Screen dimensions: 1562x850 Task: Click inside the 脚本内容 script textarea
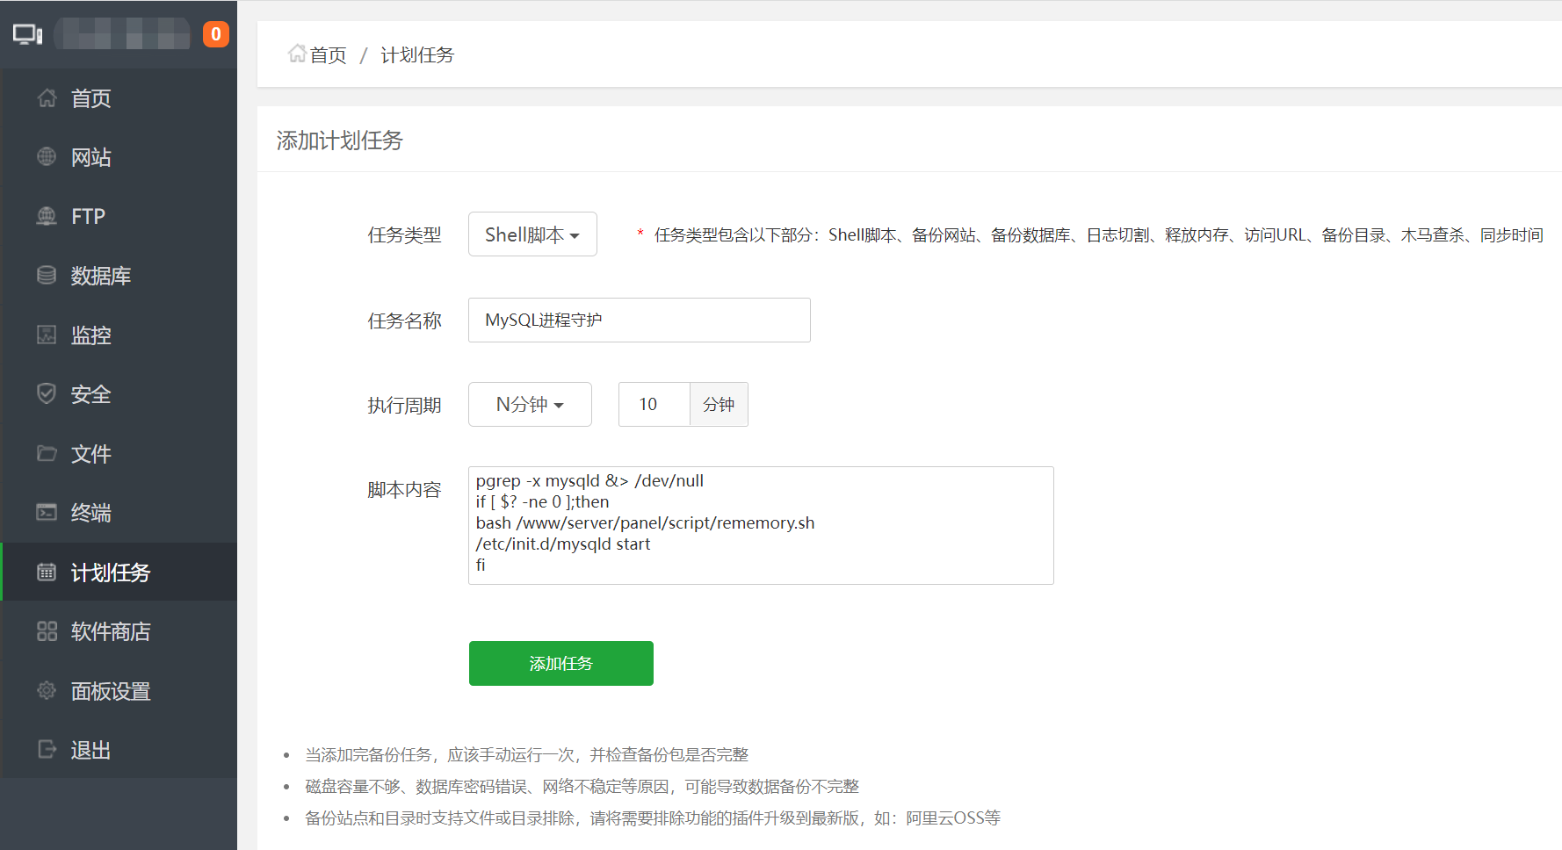click(761, 525)
